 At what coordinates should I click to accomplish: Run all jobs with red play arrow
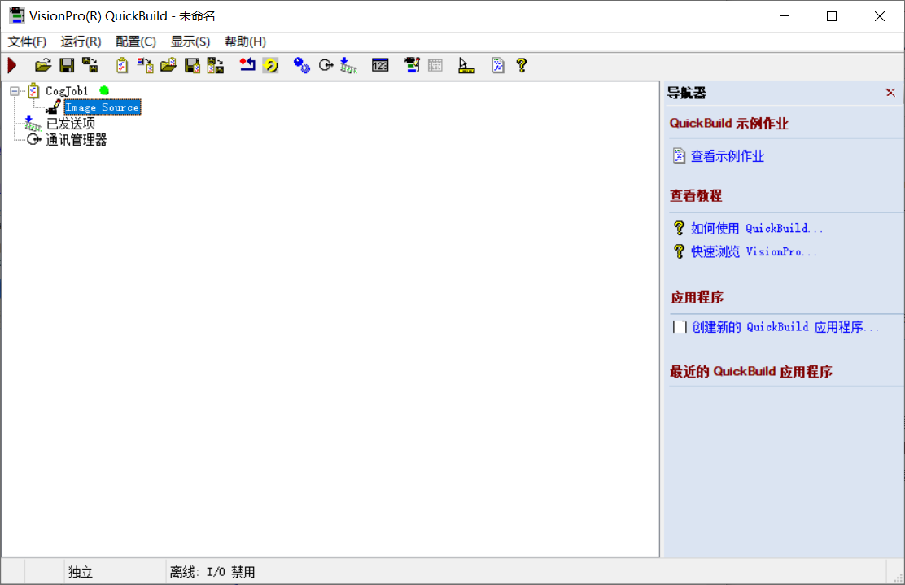click(12, 65)
